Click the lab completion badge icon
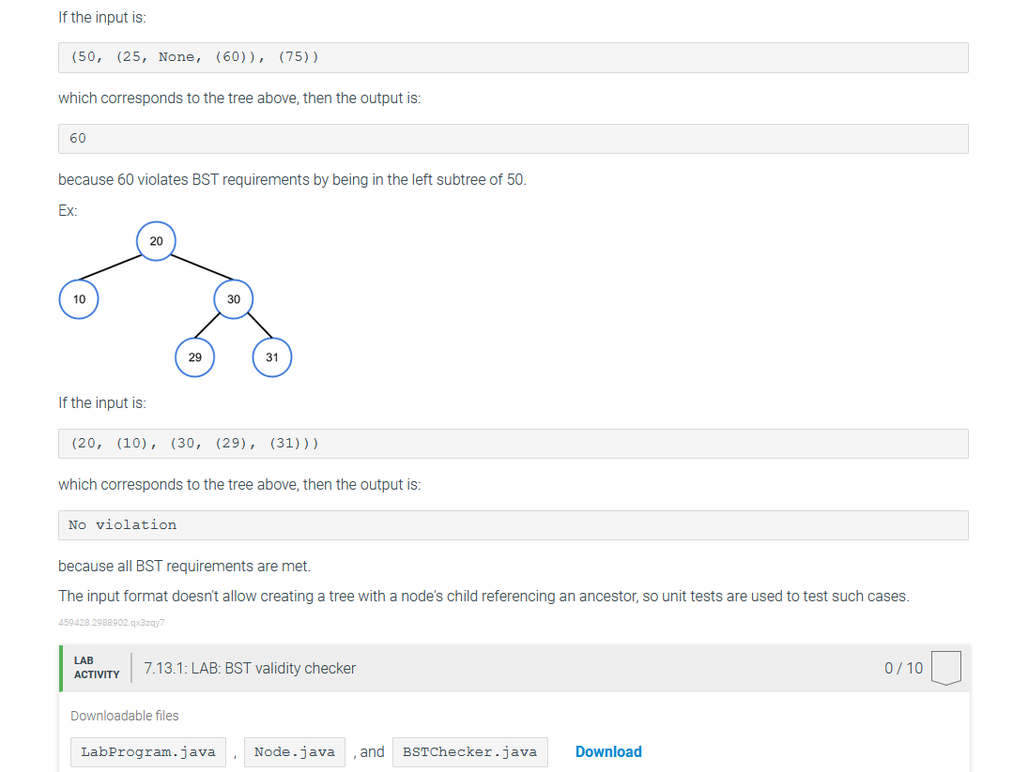This screenshot has width=1028, height=772. (946, 668)
